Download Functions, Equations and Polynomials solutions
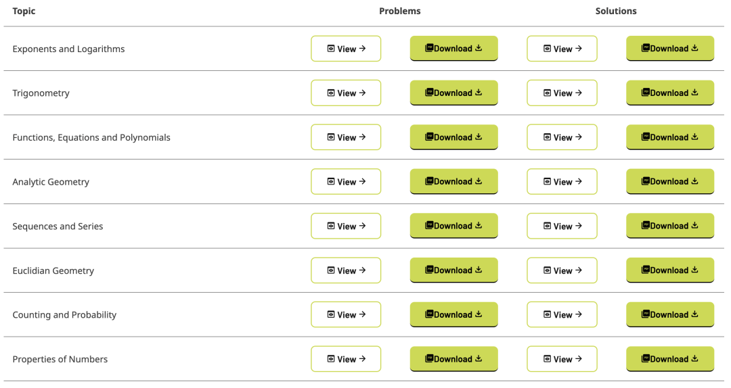 tap(669, 137)
